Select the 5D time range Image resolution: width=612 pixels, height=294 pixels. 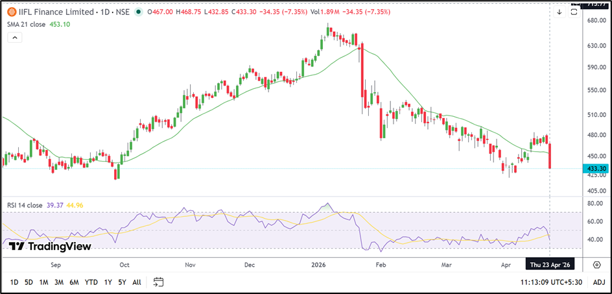tap(29, 282)
